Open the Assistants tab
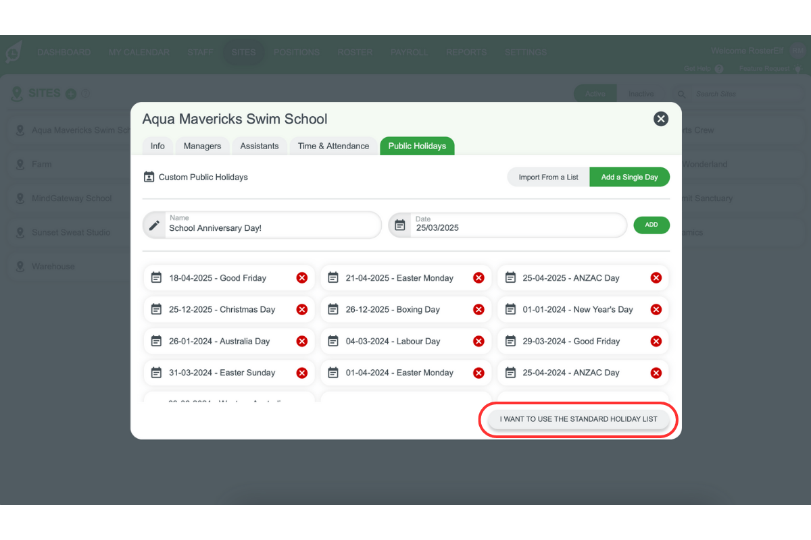Image resolution: width=811 pixels, height=540 pixels. pos(260,146)
